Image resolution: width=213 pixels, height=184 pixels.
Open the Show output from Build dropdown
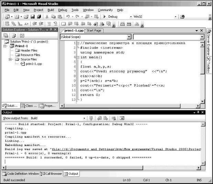[84, 118]
